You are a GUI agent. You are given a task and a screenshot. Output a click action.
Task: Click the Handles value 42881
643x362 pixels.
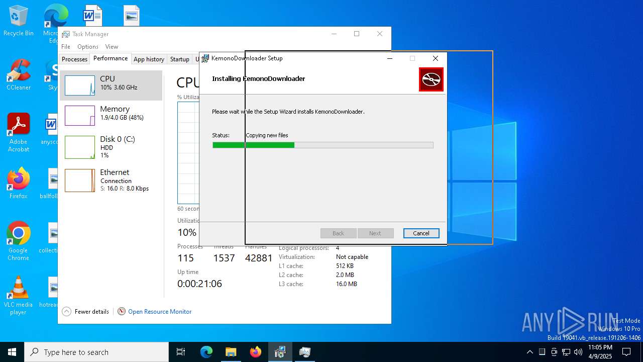point(259,258)
